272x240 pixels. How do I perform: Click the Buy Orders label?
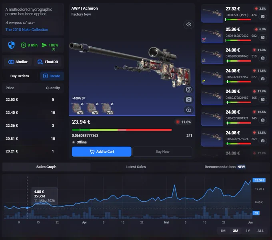point(20,76)
